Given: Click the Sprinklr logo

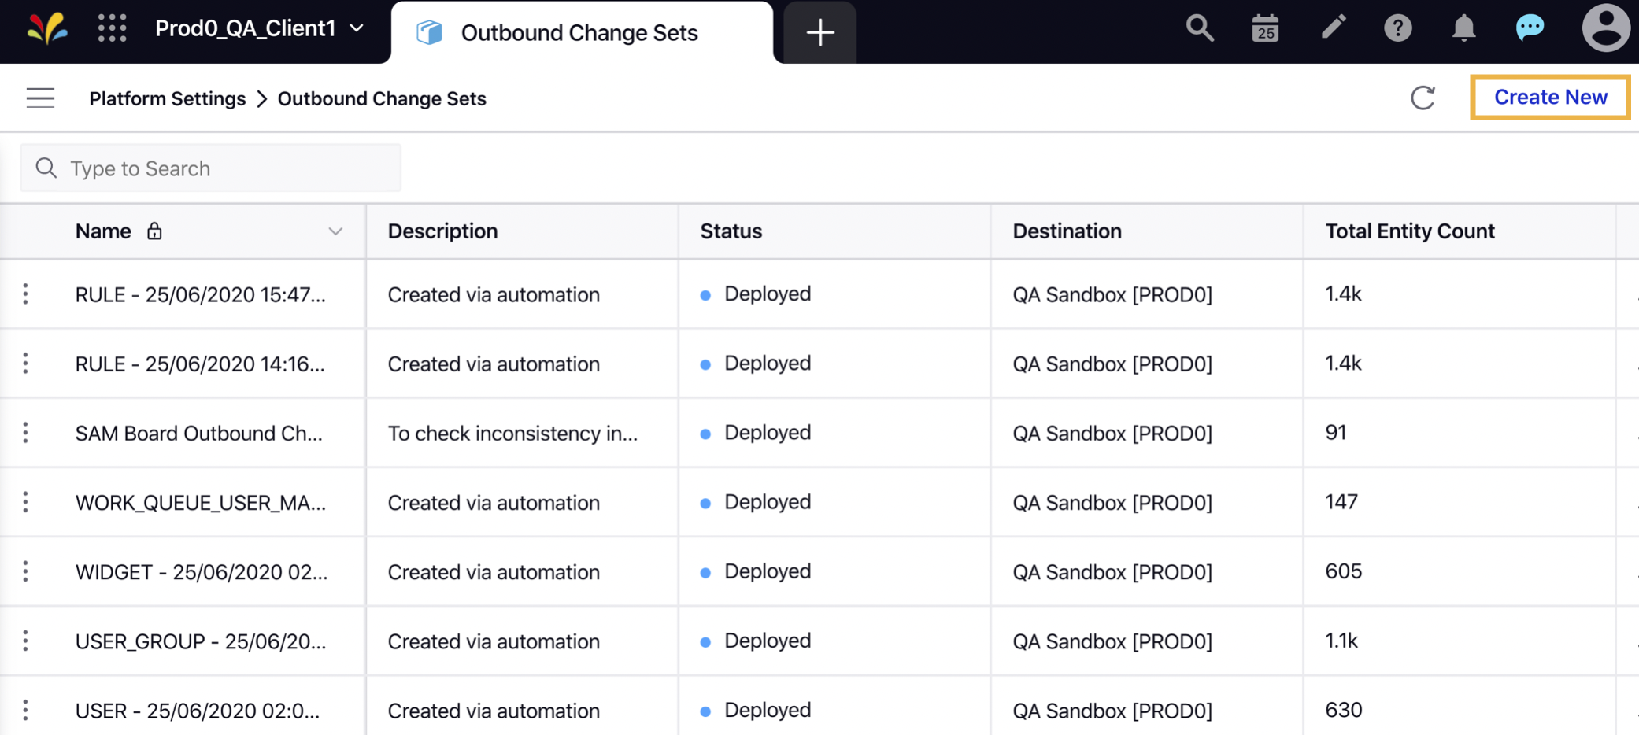Looking at the screenshot, I should [x=49, y=30].
